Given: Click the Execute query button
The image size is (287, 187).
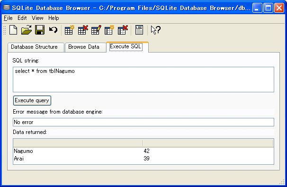Looking at the screenshot, I should pyautogui.click(x=32, y=100).
